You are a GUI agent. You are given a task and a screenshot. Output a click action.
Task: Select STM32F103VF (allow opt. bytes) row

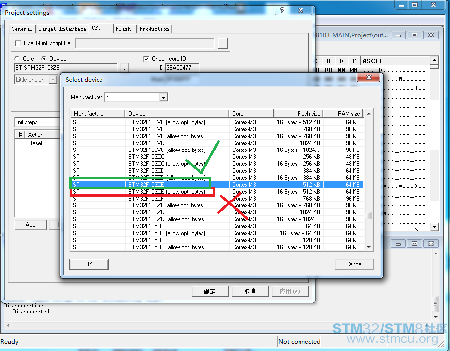pyautogui.click(x=217, y=136)
